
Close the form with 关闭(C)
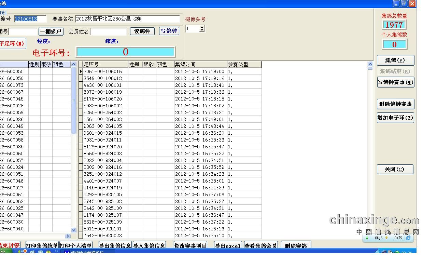tap(395, 169)
